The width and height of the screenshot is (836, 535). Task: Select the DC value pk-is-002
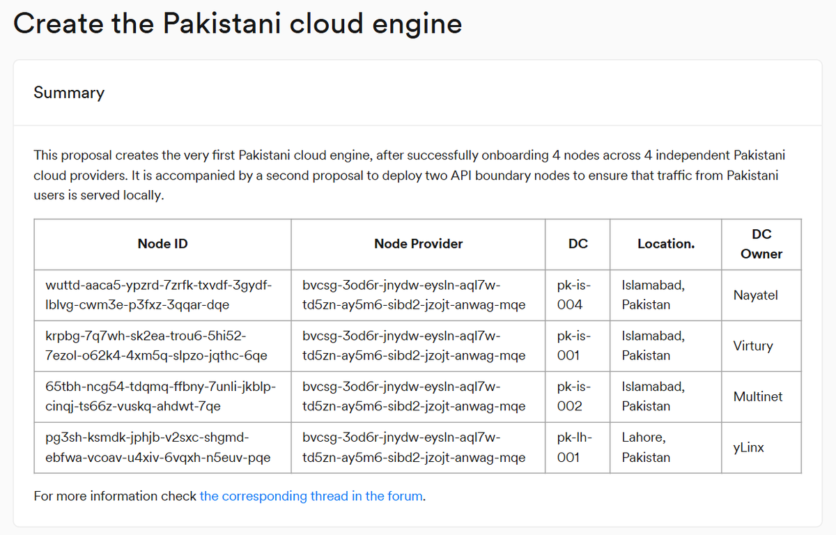pyautogui.click(x=574, y=396)
